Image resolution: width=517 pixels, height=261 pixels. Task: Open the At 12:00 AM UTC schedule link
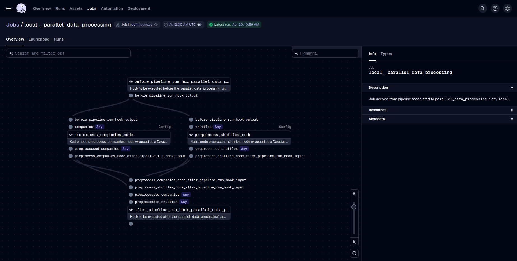[x=182, y=25]
